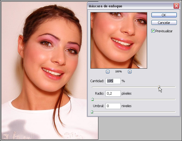Image resolution: width=182 pixels, height=141 pixels.
Task: Click the Umbral label text
Action: [98, 106]
